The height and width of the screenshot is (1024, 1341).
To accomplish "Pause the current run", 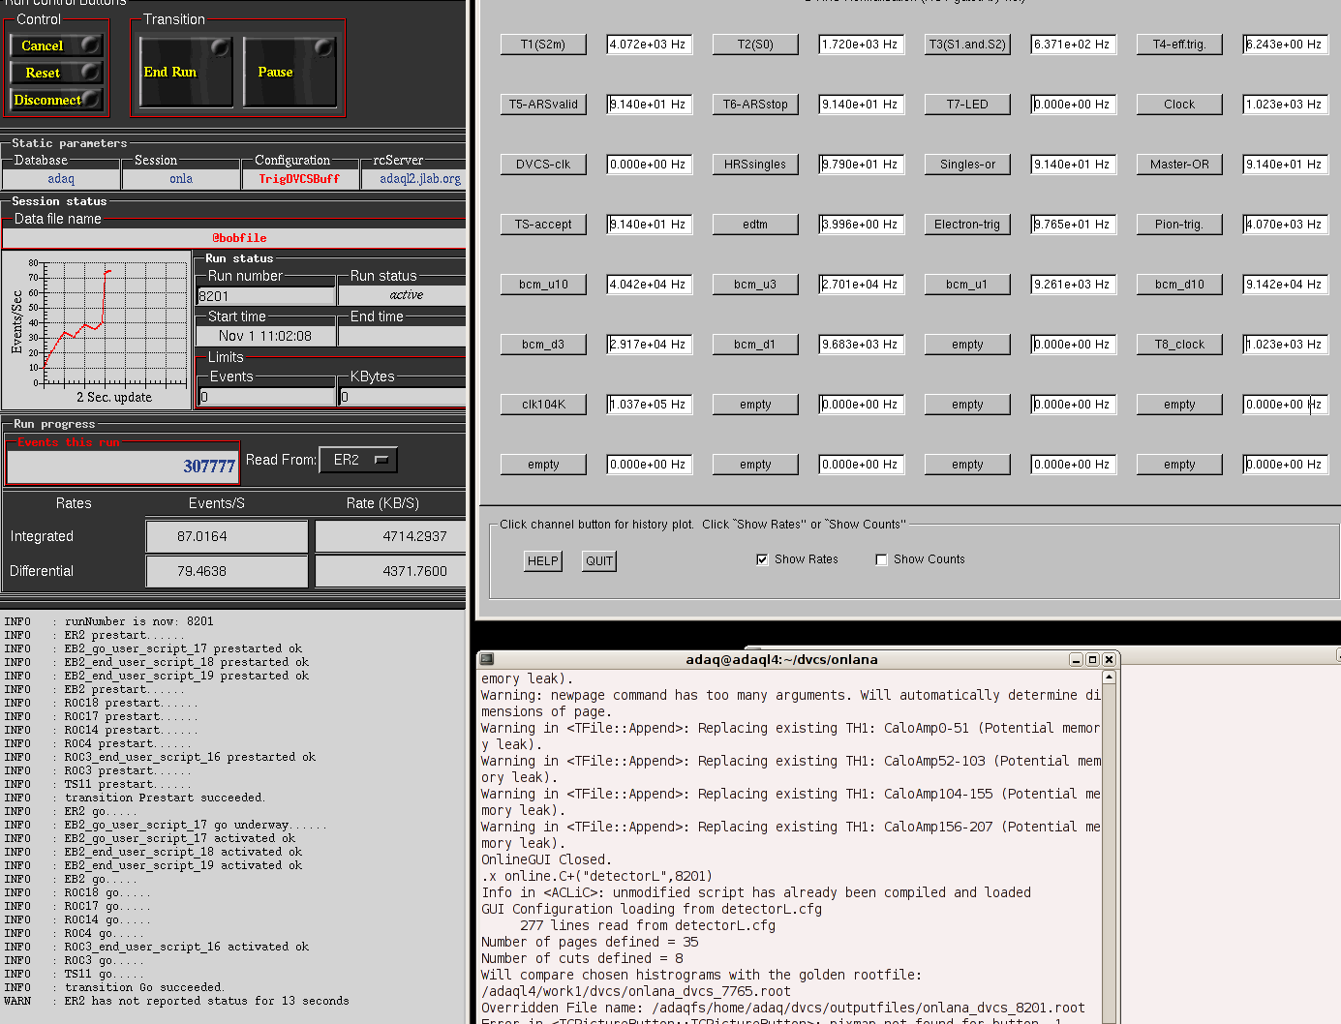I will [290, 72].
